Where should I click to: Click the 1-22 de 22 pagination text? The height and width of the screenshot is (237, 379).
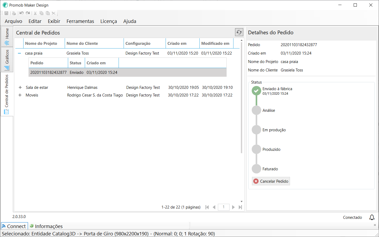point(181,207)
